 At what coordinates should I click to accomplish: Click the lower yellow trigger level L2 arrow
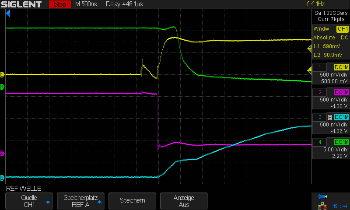coord(310,70)
